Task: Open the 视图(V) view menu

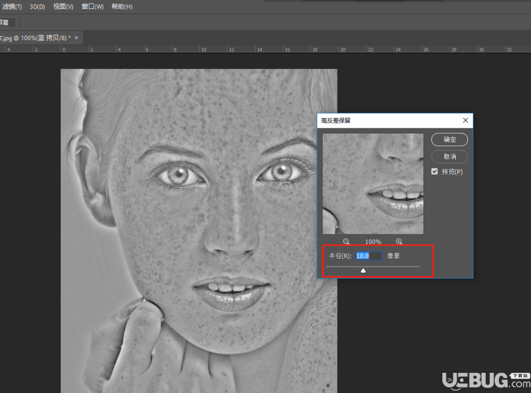Action: [x=63, y=7]
